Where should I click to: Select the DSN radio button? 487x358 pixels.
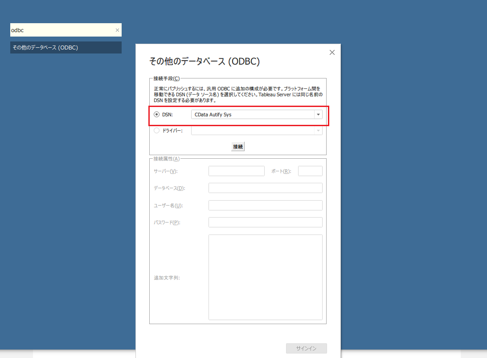tap(156, 114)
